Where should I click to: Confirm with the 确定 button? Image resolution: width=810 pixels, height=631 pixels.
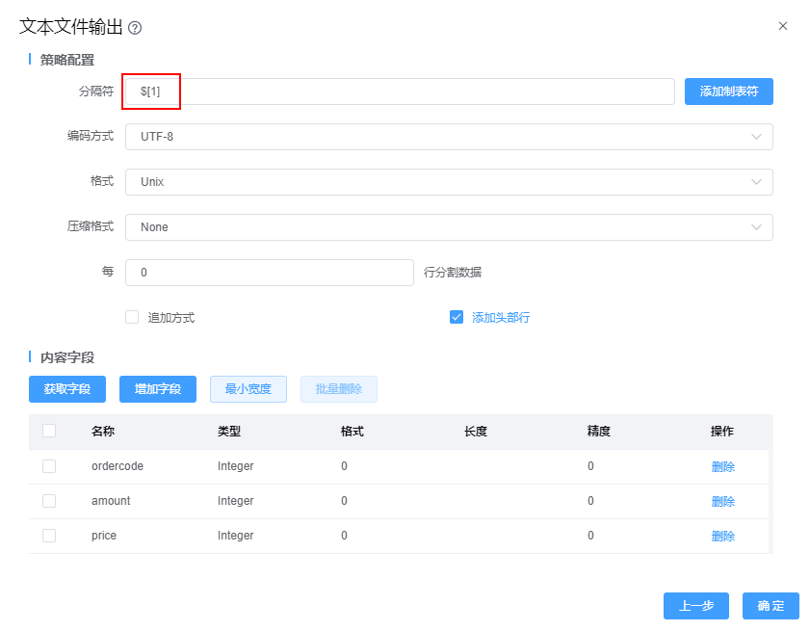(771, 606)
